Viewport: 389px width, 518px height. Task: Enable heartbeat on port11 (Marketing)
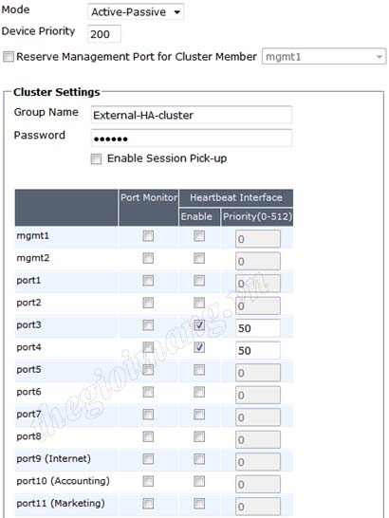click(x=199, y=504)
